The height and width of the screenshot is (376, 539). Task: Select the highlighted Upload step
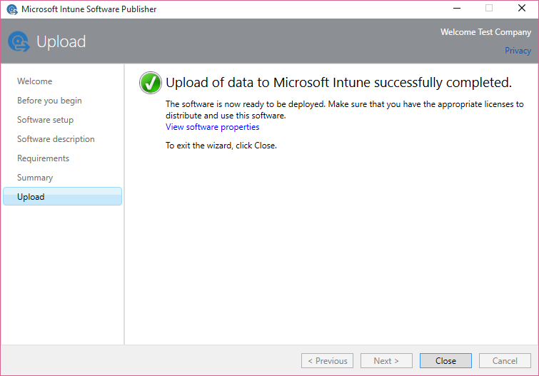click(x=62, y=197)
